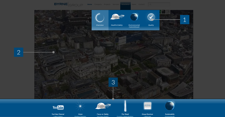The width and height of the screenshot is (225, 117).
Task: Select the Health & Safety helmet icon
Action: (117, 17)
